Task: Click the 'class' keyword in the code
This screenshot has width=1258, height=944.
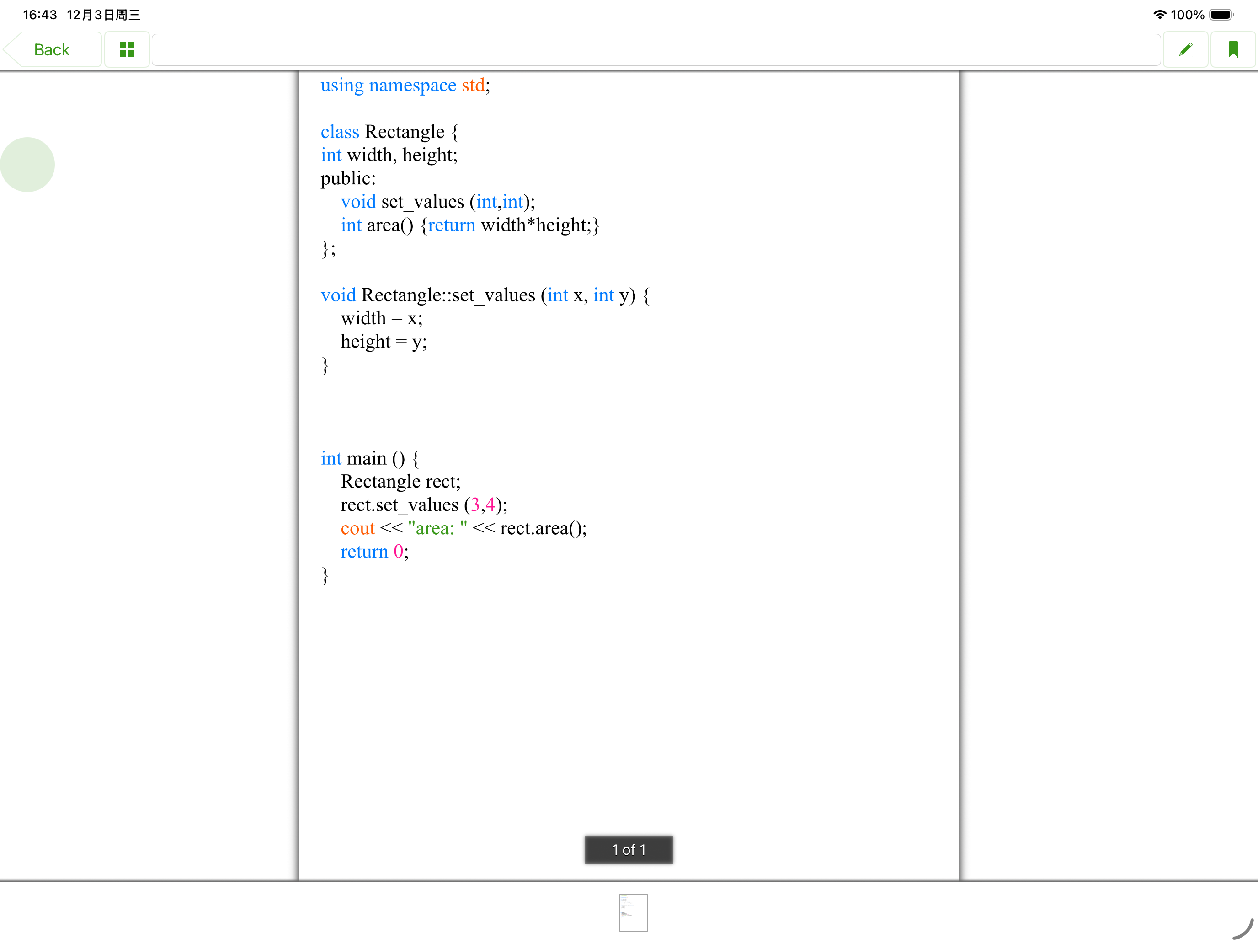Action: point(340,132)
